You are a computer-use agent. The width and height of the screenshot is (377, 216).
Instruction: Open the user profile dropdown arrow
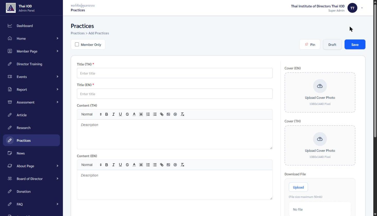(362, 8)
